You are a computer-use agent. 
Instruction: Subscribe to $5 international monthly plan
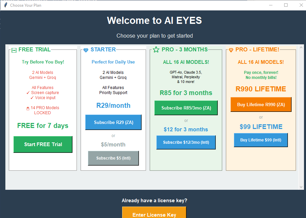tap(113, 158)
